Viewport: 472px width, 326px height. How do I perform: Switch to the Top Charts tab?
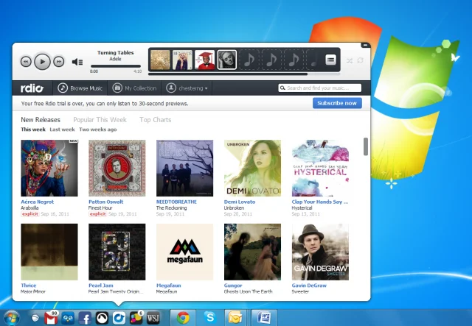(156, 120)
